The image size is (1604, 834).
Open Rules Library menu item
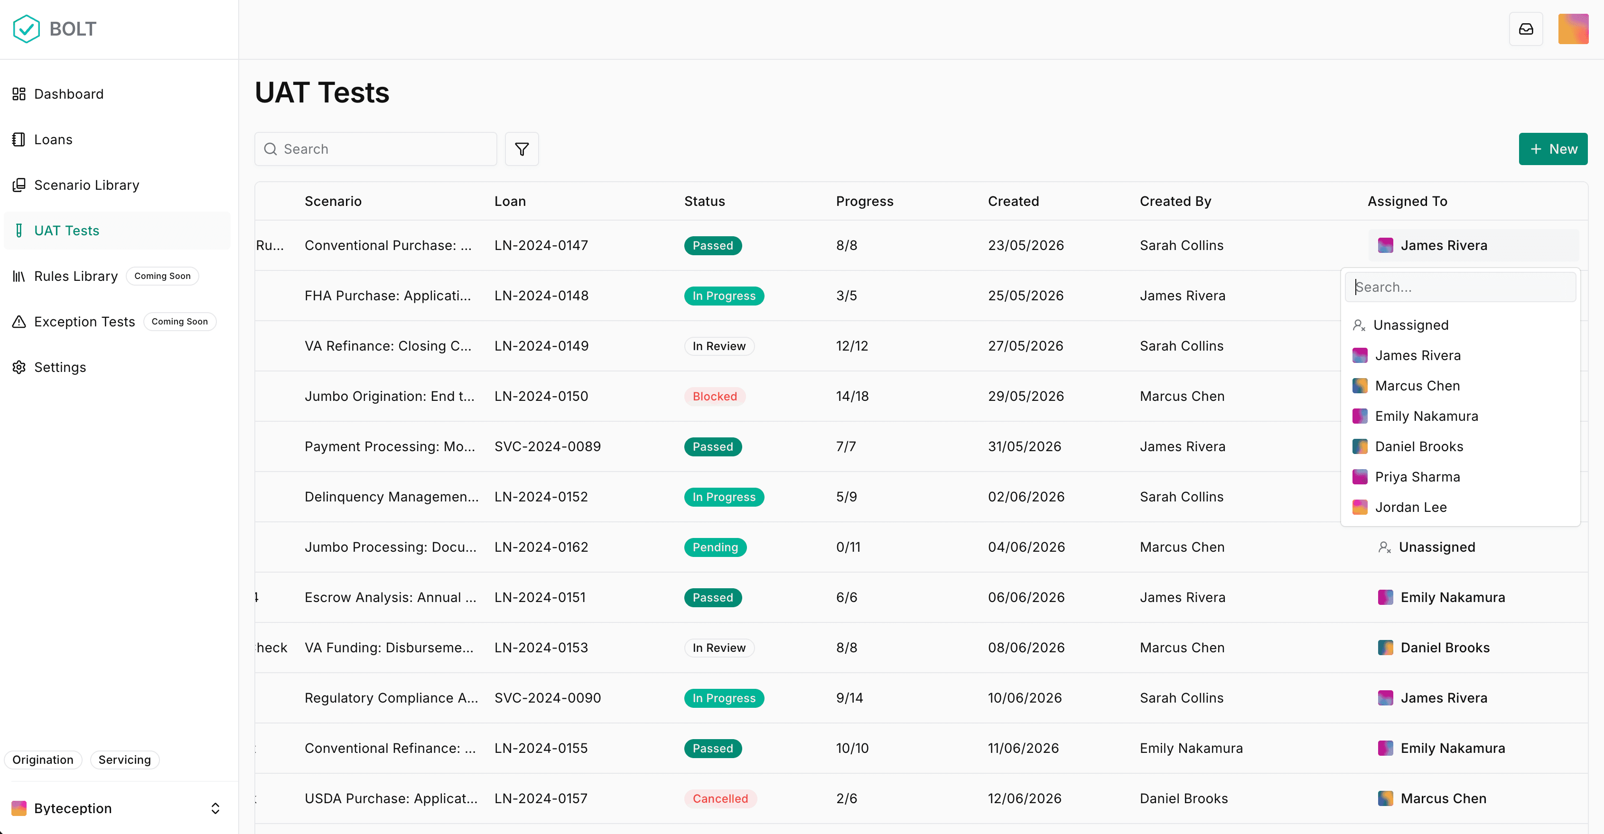pyautogui.click(x=117, y=276)
